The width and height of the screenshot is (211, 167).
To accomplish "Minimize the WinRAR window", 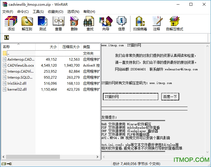I will point(178,4).
